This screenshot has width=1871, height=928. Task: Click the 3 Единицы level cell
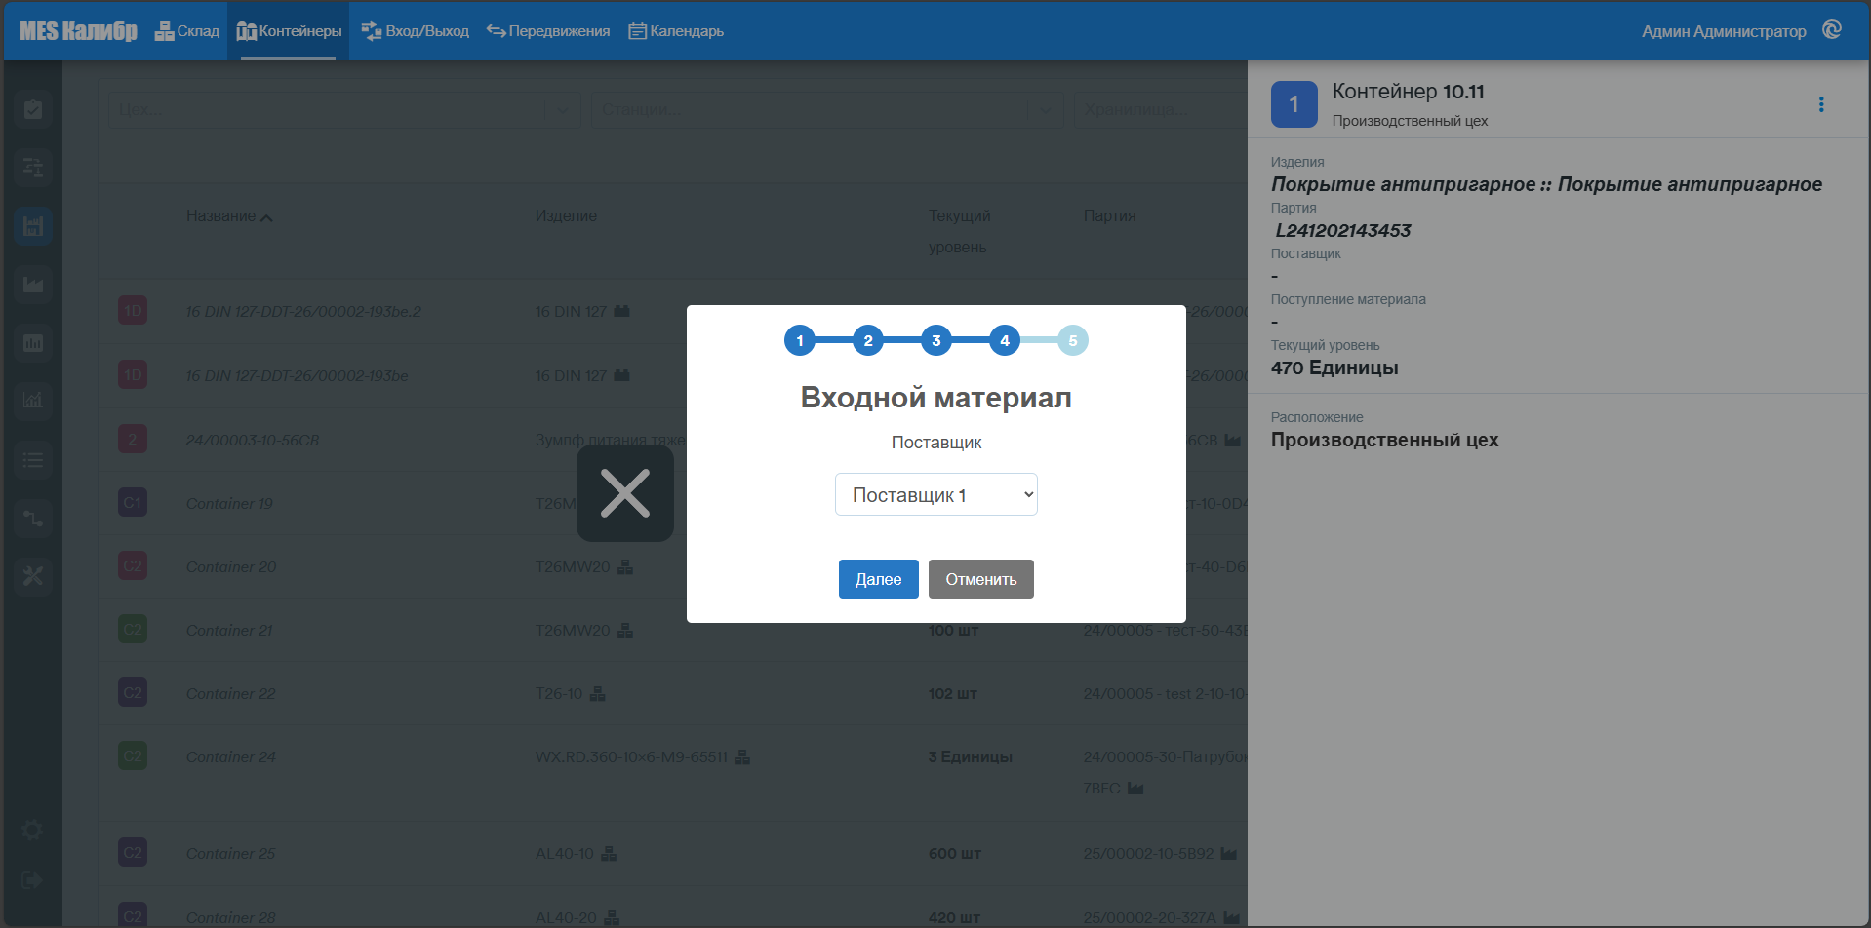click(971, 756)
